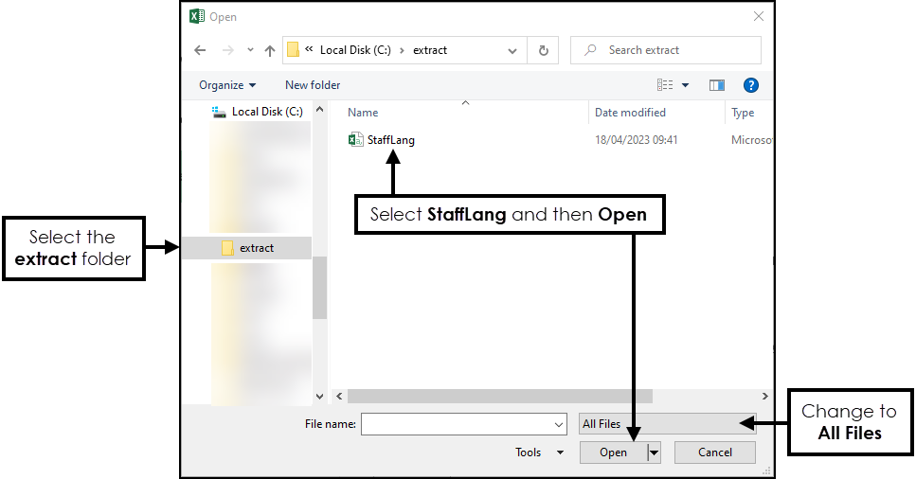
Task: Click the change view layout icon
Action: pos(665,85)
